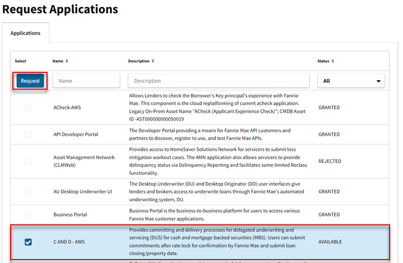Viewport: 403px width, 263px height.
Task: Toggle the Asset Management Network checkbox
Action: [29, 162]
